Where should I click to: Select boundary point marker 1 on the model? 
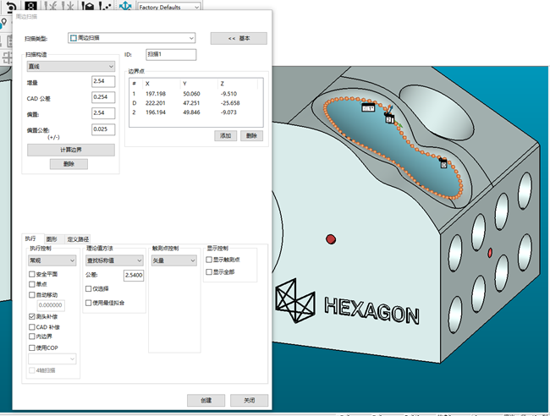[368, 108]
